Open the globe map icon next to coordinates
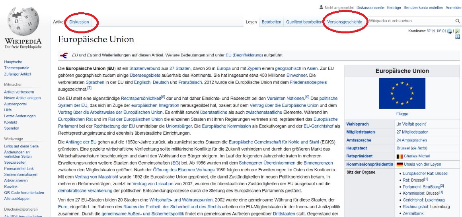The image size is (462, 217). (x=449, y=31)
